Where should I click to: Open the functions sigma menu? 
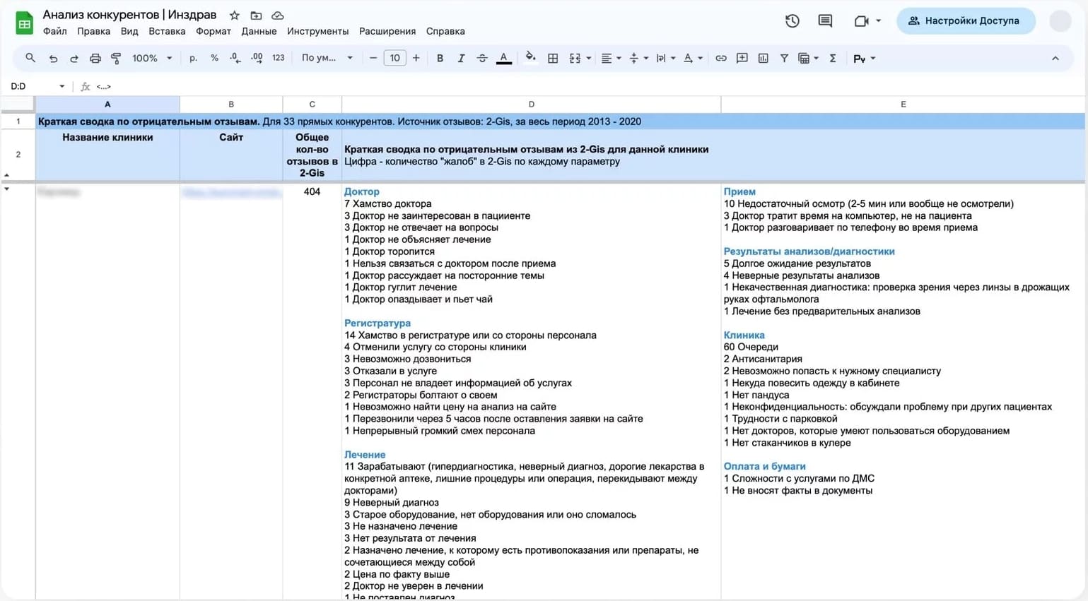pyautogui.click(x=833, y=59)
